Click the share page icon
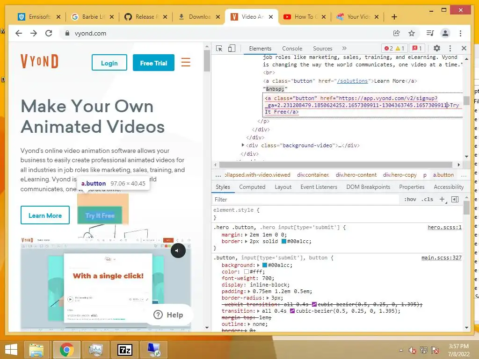This screenshot has width=479, height=359. click(x=397, y=33)
